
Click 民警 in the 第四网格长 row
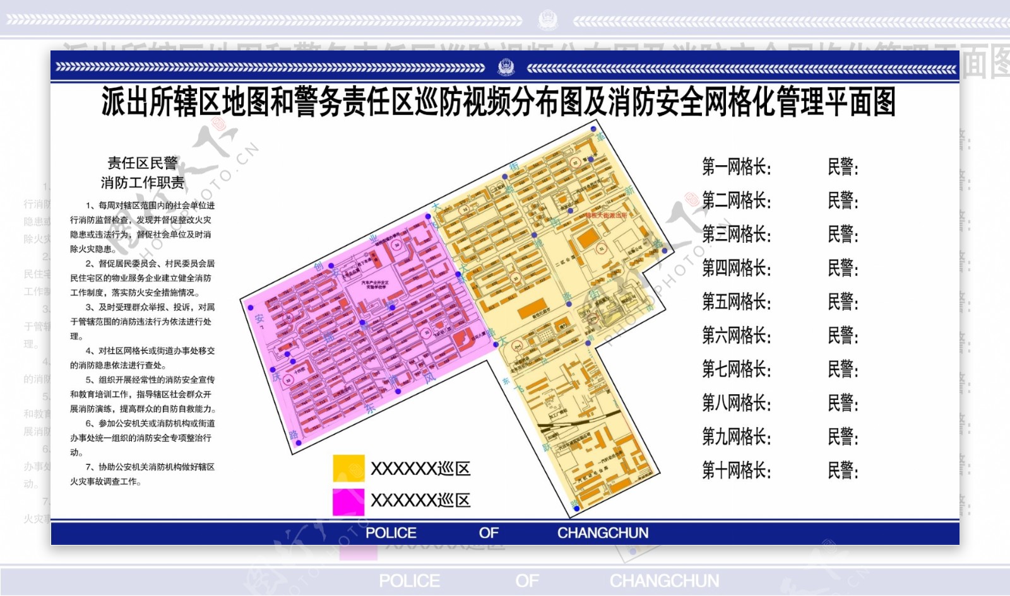843,268
